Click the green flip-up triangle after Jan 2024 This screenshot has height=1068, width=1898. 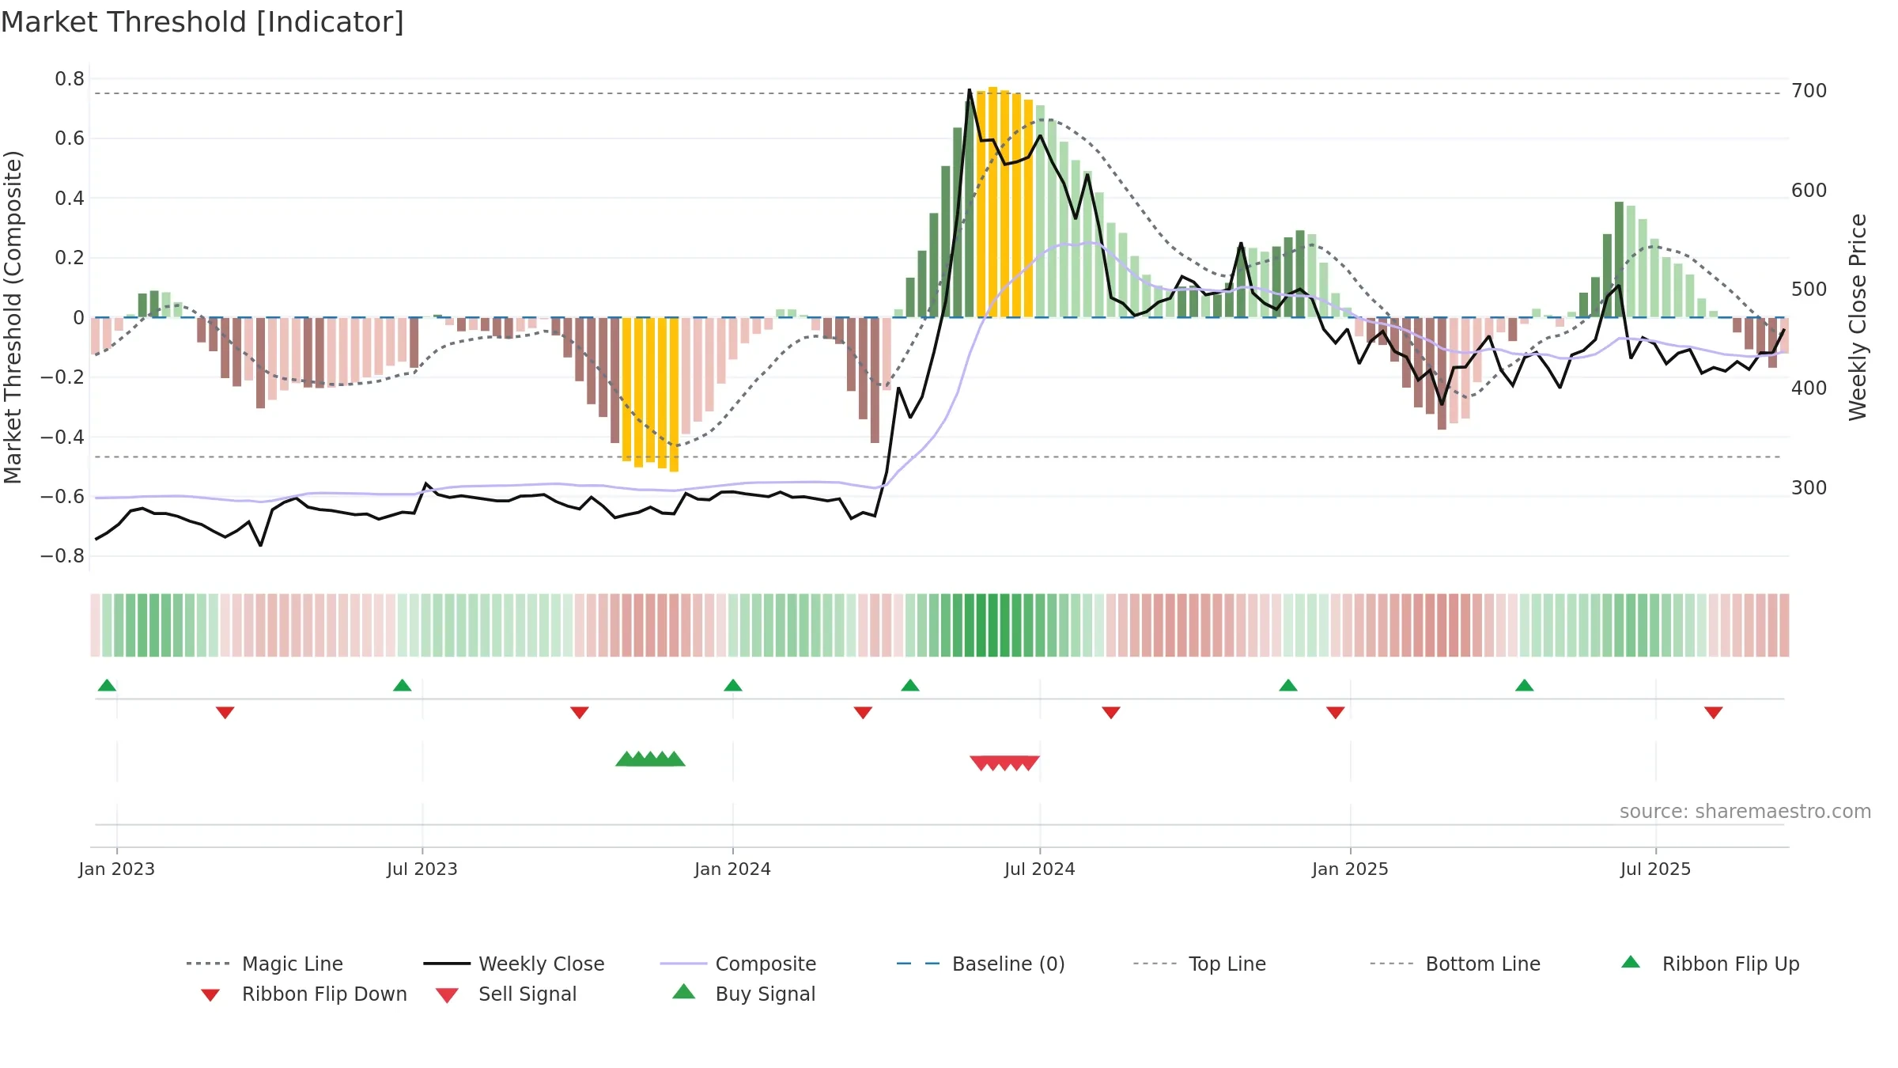pos(910,685)
